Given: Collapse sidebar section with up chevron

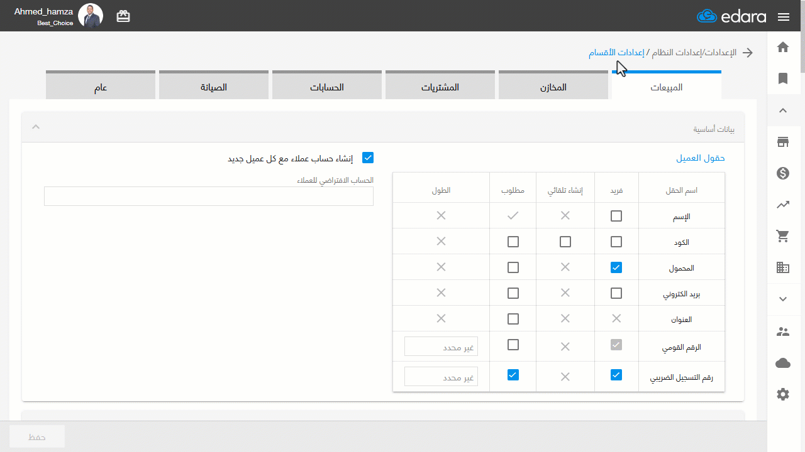Looking at the screenshot, I should pos(783,110).
